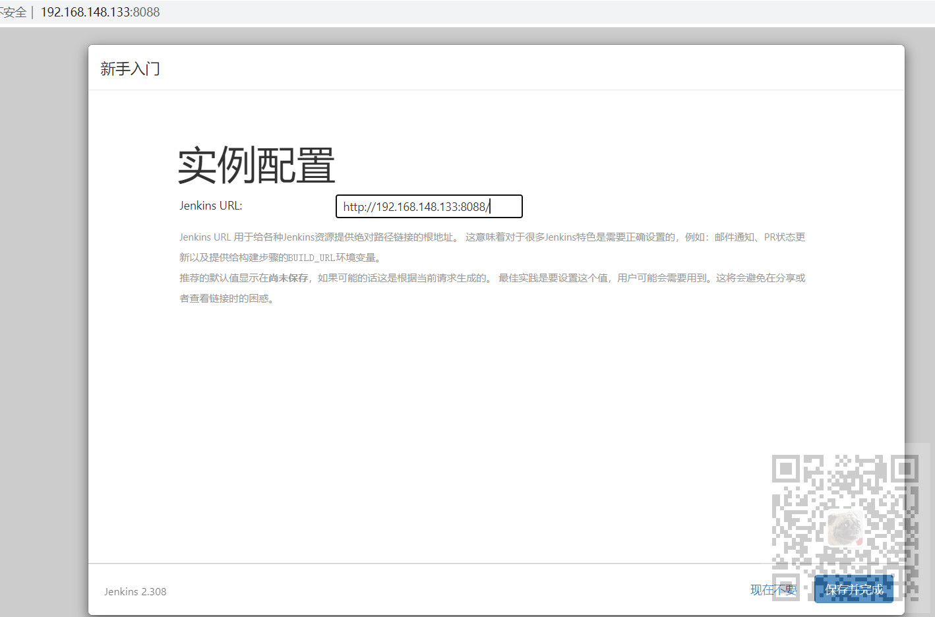Click the Jenkins URL input field

click(429, 206)
